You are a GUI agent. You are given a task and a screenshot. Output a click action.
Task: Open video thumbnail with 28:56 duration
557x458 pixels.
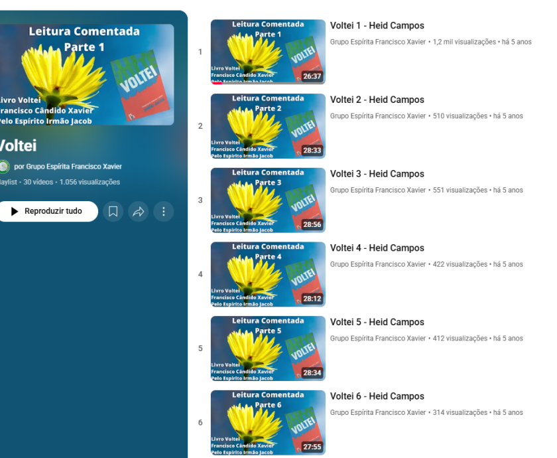tap(268, 200)
